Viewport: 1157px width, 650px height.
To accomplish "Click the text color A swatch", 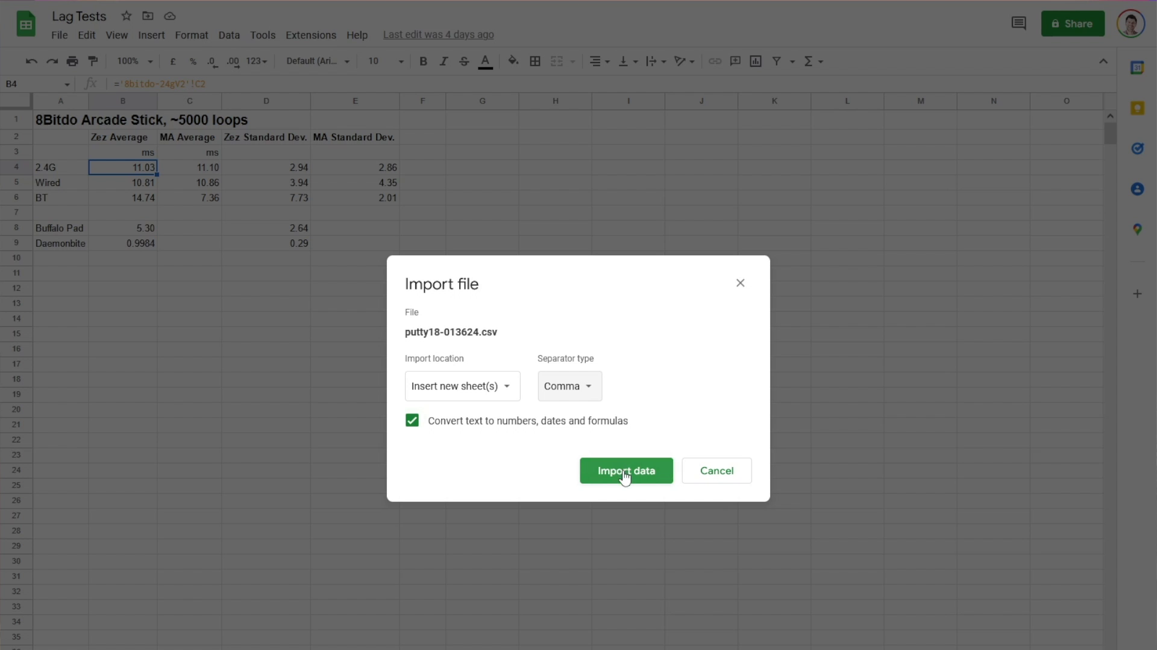I will (485, 61).
